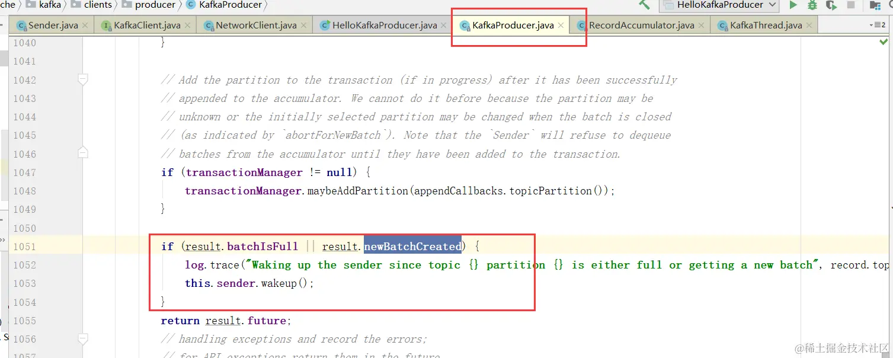893x358 pixels.
Task: Run HelloKafkaProducer with the green play icon
Action: click(x=793, y=5)
